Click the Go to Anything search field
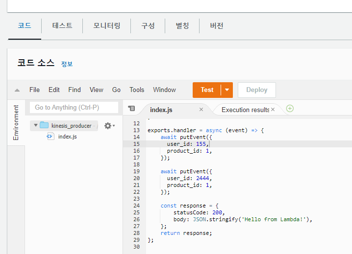The image size is (352, 254). 74,107
